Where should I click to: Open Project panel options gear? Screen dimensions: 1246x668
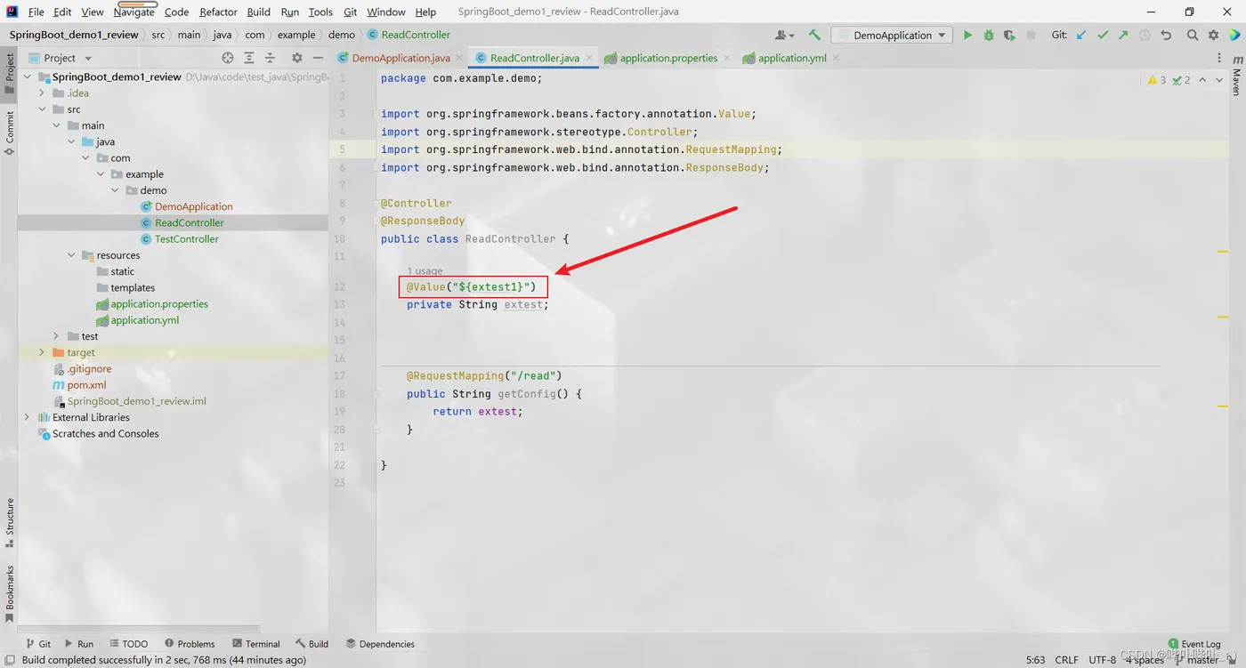[297, 58]
